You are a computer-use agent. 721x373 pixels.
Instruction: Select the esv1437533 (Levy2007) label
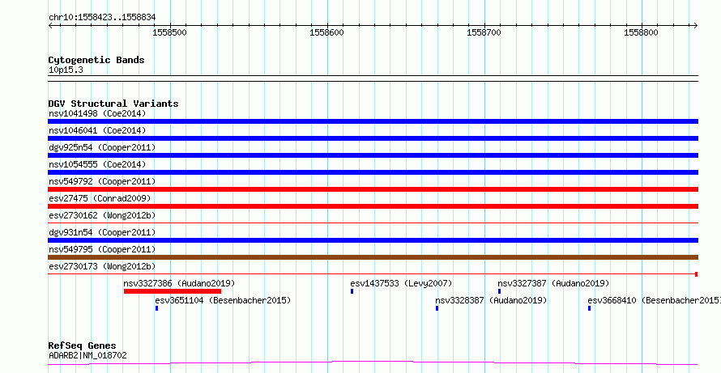pyautogui.click(x=402, y=283)
